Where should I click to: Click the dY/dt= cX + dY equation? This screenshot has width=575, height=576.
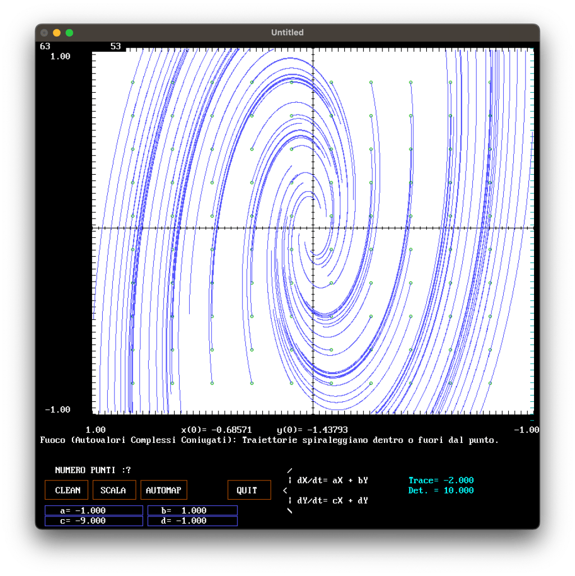coord(332,501)
